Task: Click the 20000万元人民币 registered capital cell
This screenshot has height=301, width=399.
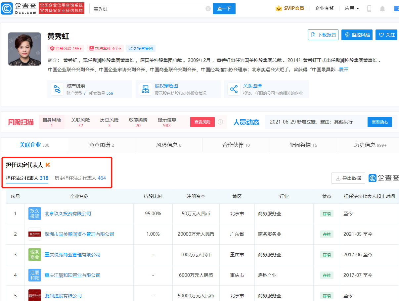Action: click(196, 234)
